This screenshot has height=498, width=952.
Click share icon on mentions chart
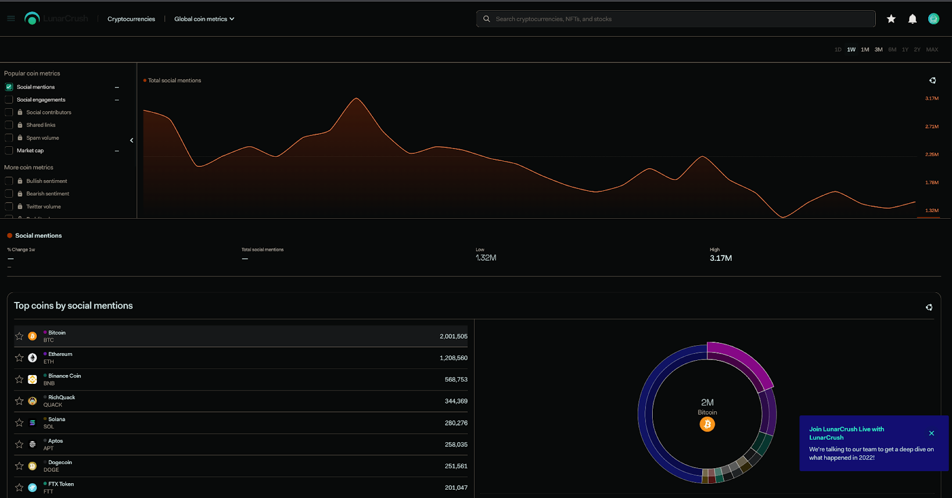point(932,80)
